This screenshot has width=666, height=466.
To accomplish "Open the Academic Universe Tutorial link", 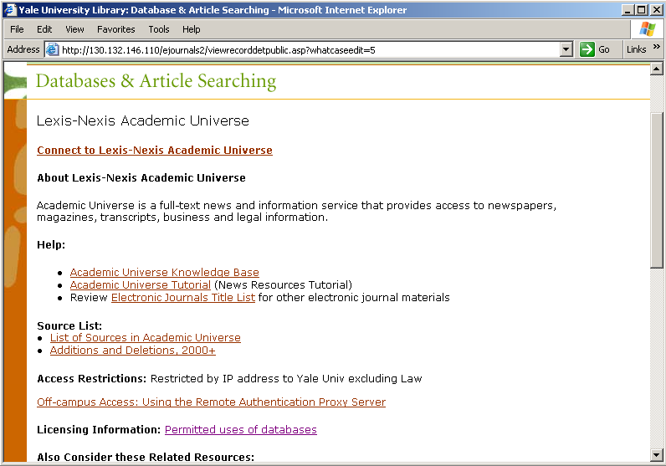I will 140,285.
